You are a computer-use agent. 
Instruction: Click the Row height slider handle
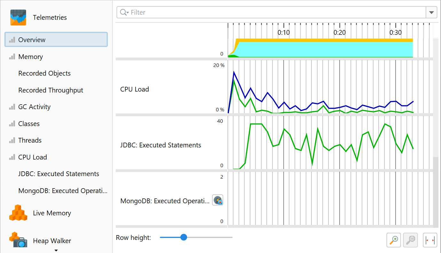(184, 237)
